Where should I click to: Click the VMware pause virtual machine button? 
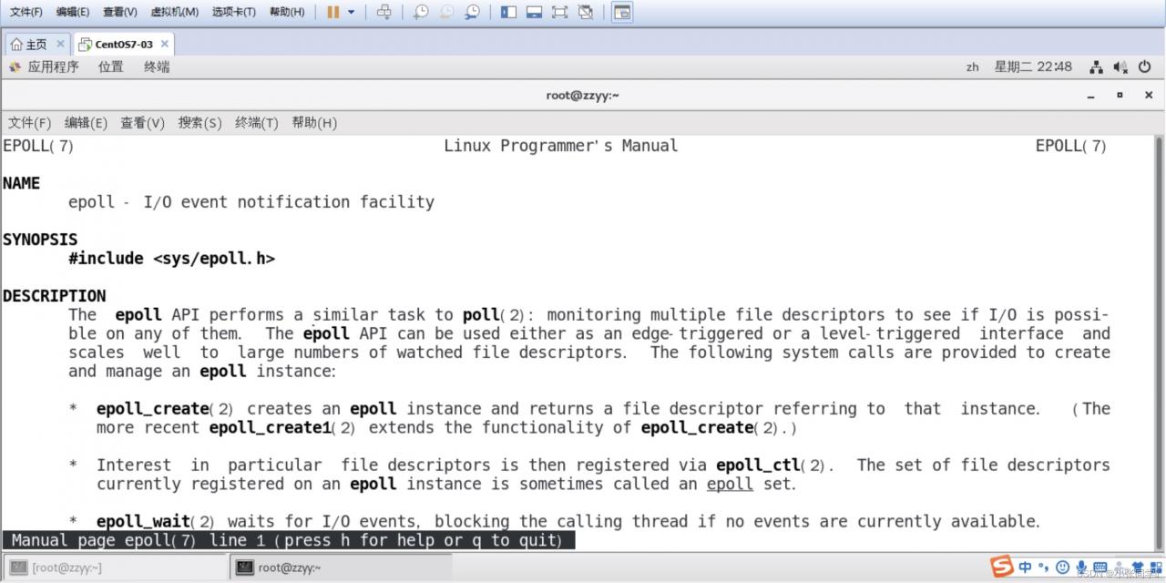332,12
